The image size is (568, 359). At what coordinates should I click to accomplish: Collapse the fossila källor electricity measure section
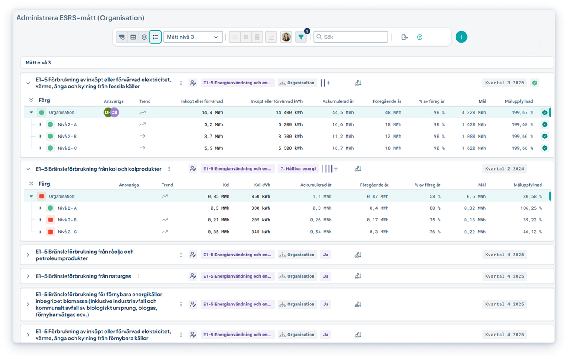tap(28, 83)
